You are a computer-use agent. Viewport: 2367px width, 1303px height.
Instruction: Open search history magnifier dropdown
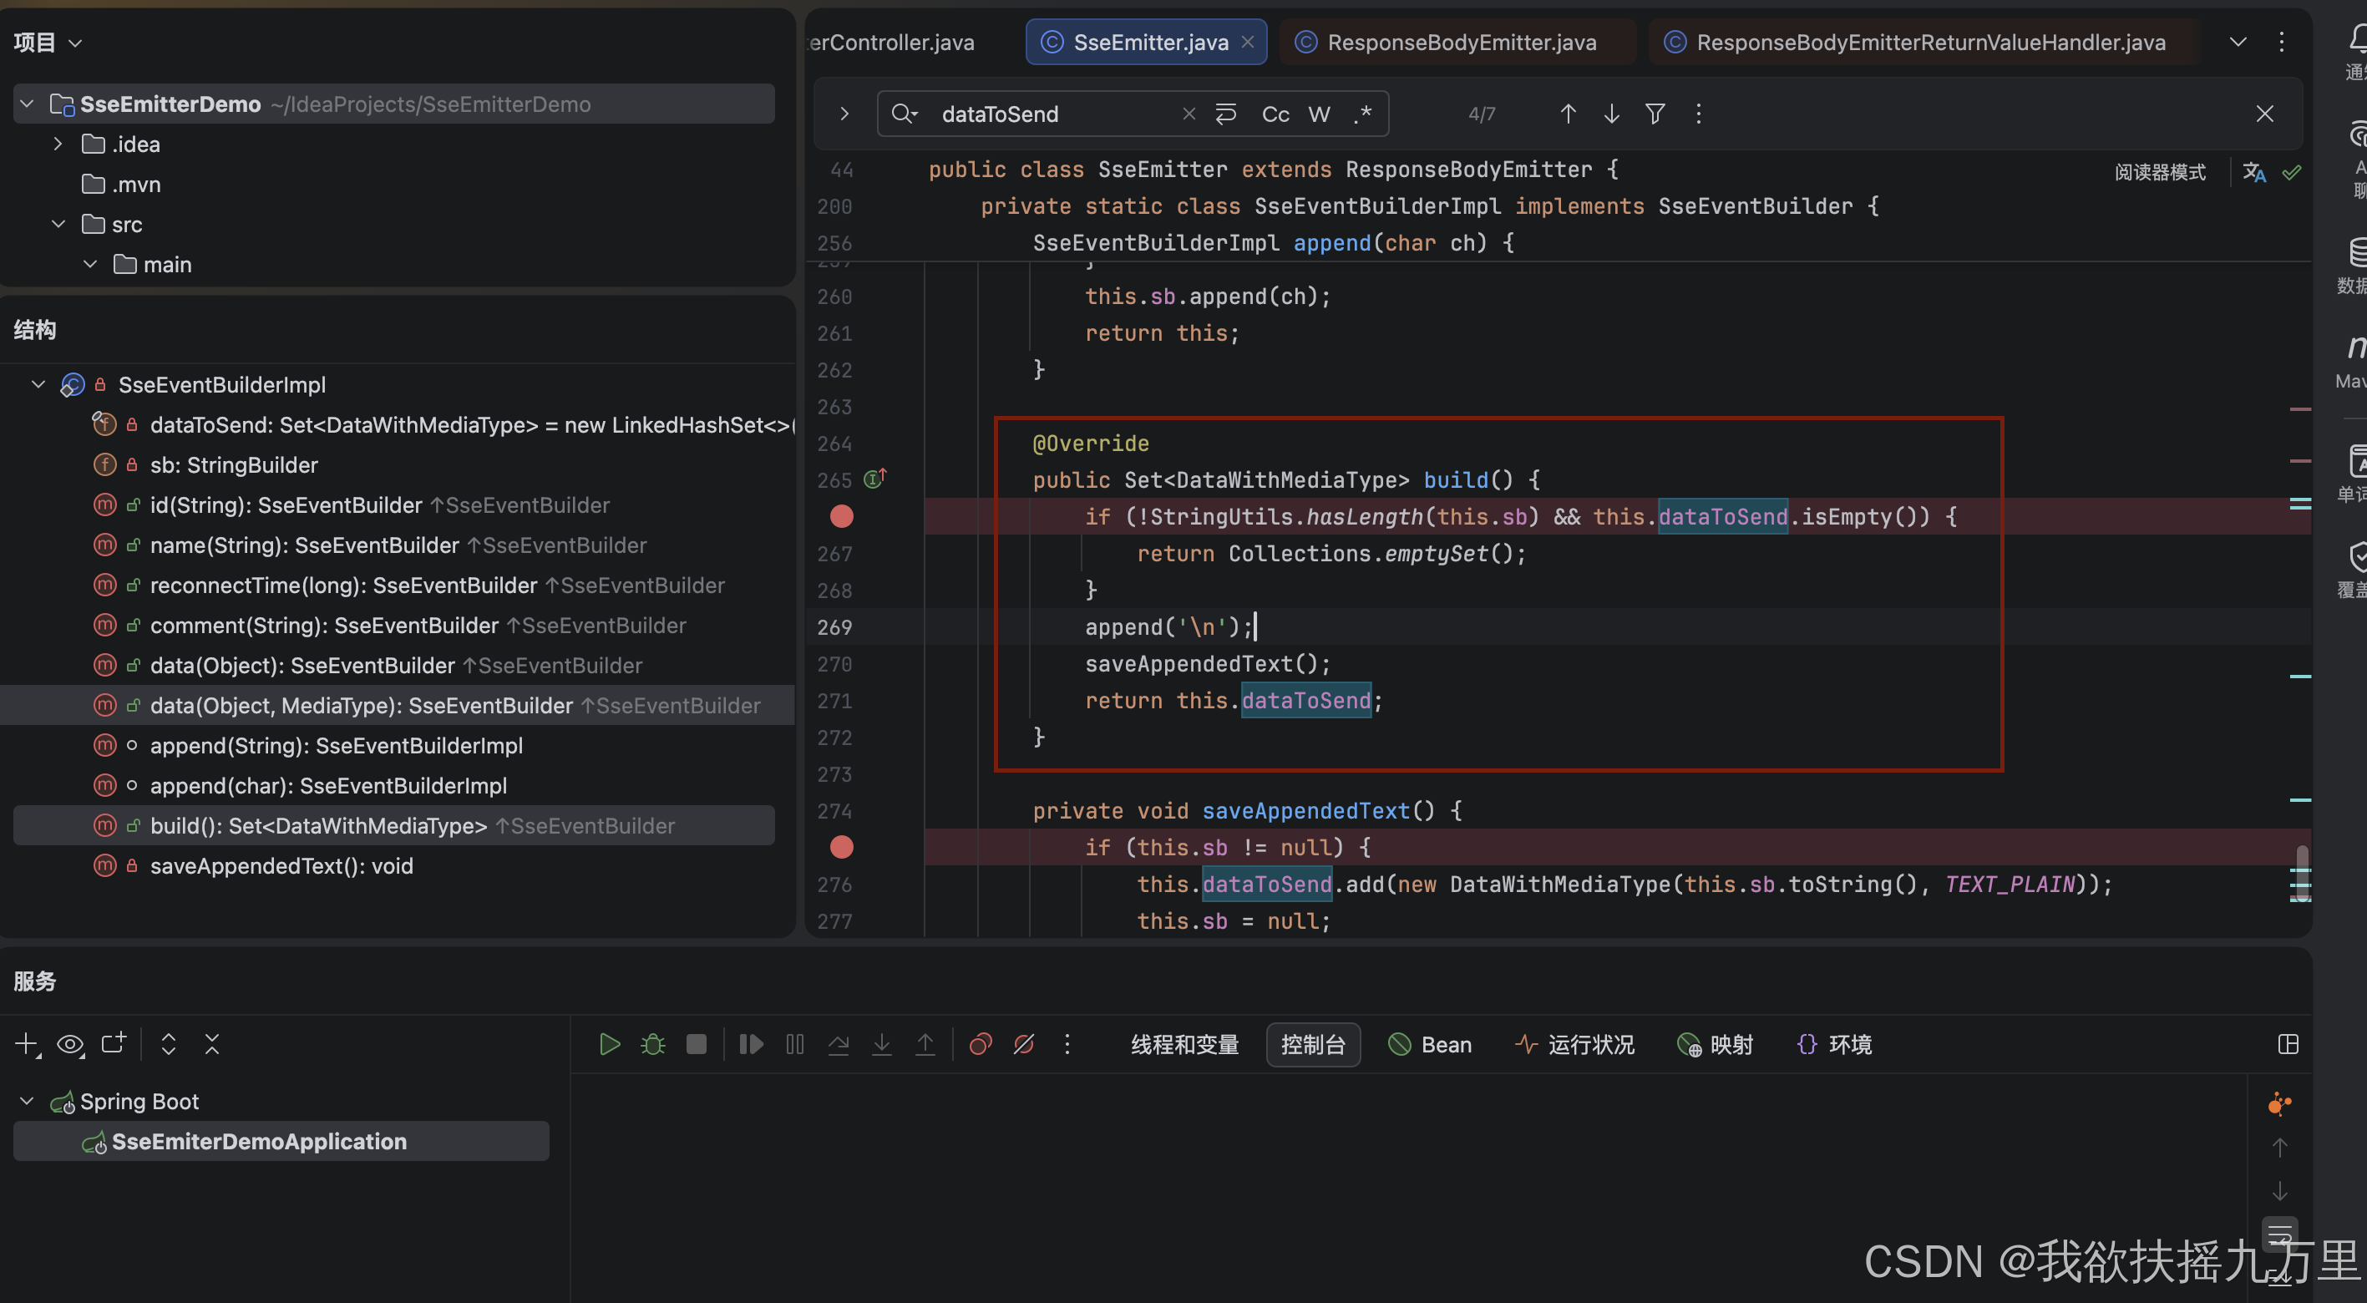(x=905, y=114)
